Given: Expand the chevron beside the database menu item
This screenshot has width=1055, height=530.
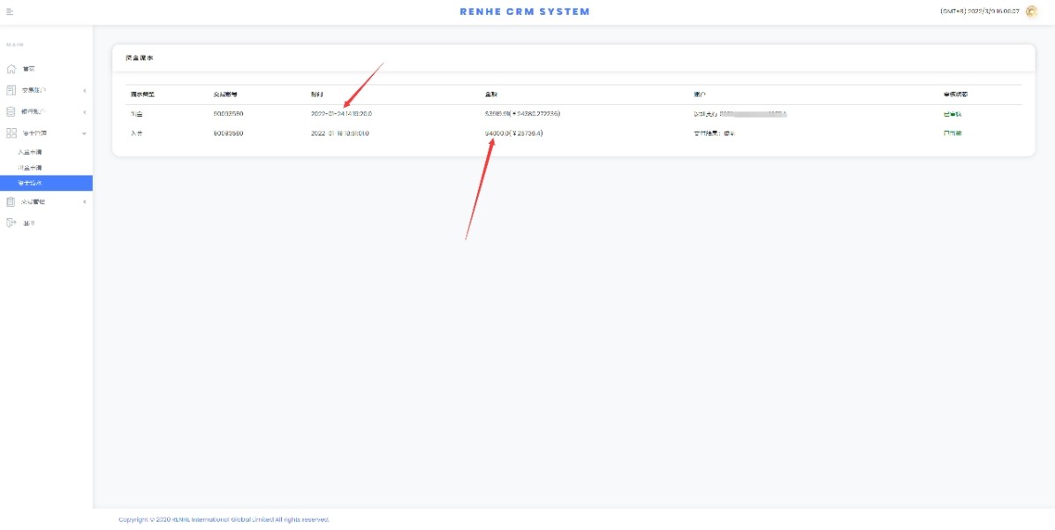Looking at the screenshot, I should click(84, 112).
